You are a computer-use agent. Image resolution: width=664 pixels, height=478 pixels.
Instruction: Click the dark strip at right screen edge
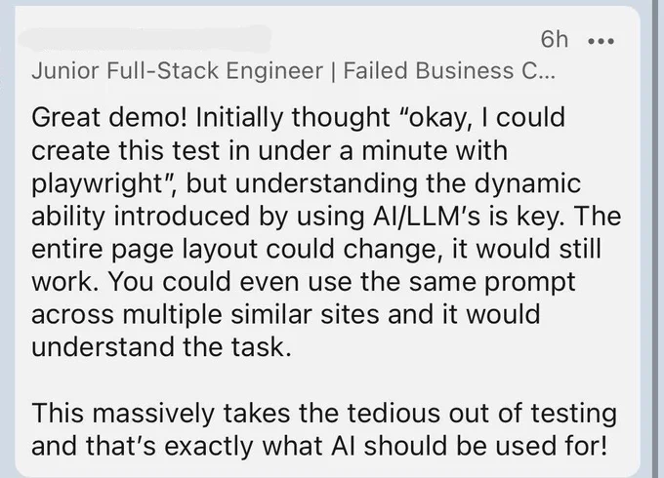pyautogui.click(x=657, y=239)
